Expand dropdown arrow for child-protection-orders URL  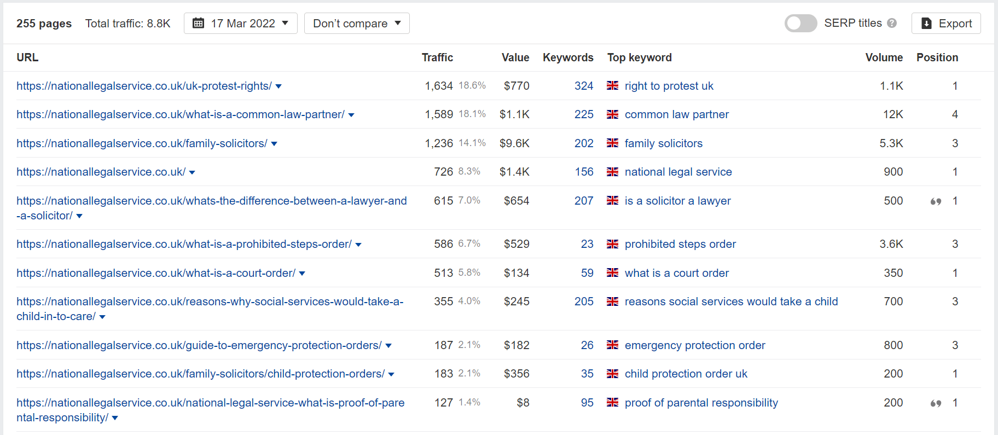pos(391,374)
